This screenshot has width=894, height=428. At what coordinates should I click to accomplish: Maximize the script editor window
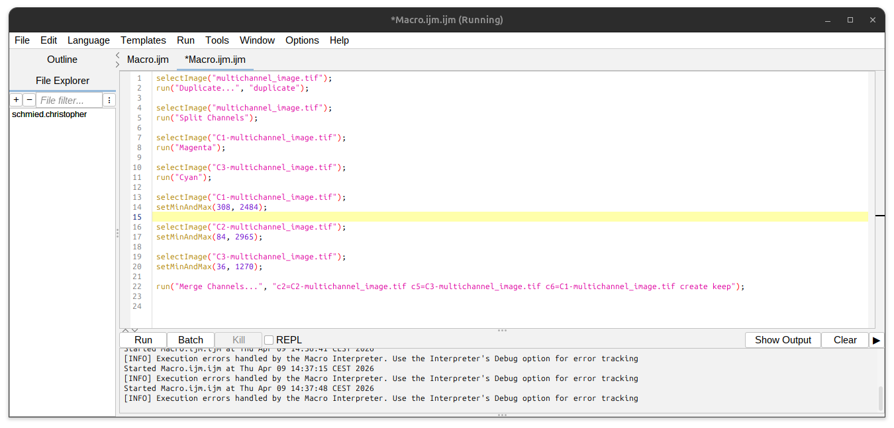(x=850, y=20)
